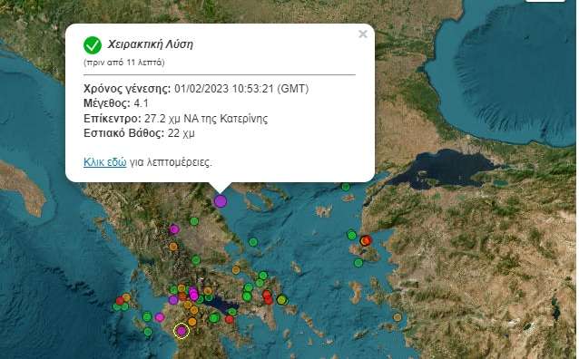This screenshot has width=579, height=359.
Task: Select the 'Χρόνος γένεσης: 01/02/2023 10:53:21 (GMT)' line
Action: click(196, 89)
